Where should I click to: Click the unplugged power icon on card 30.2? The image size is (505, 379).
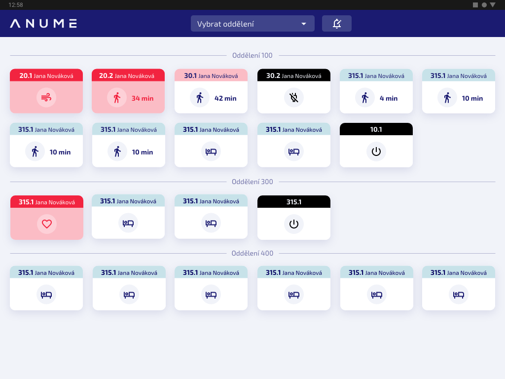tap(294, 97)
